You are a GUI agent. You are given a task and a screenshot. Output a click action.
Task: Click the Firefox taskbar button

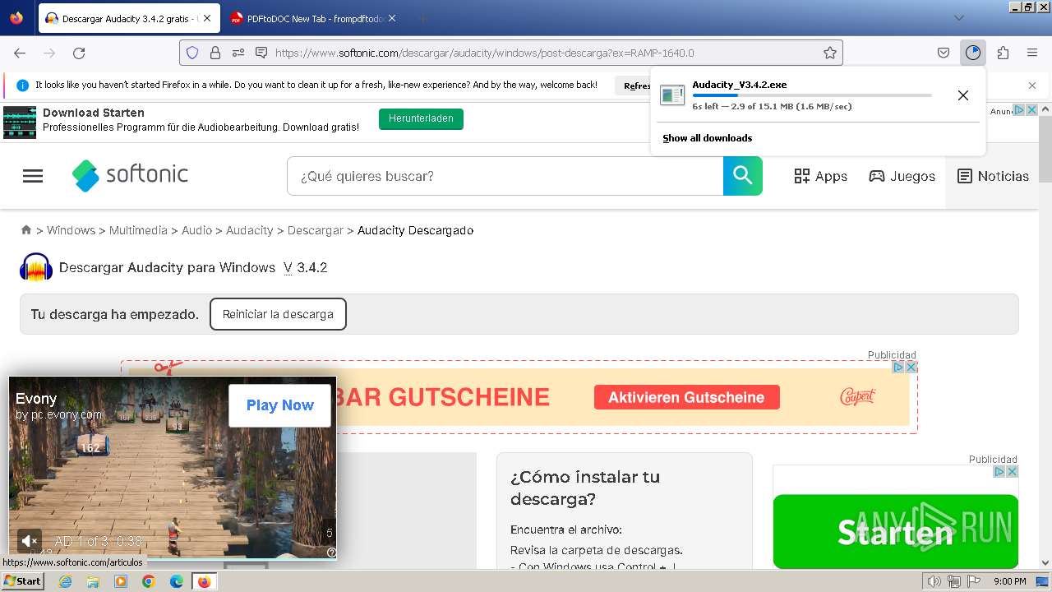click(x=204, y=581)
